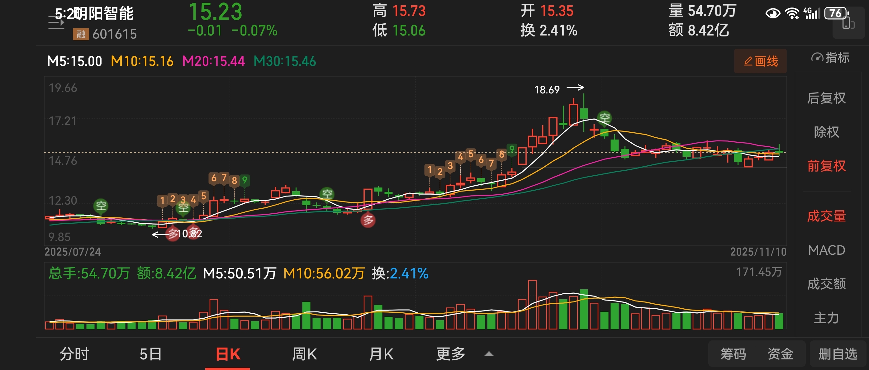Viewport: 869px width, 370px height.
Task: Click 删自选 to remove from watchlist
Action: click(x=838, y=354)
